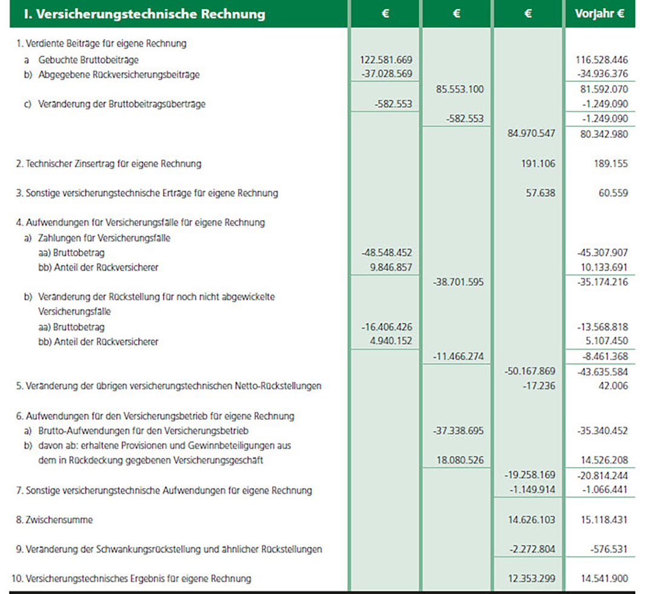This screenshot has height=594, width=672.
Task: Click the prior-year value 60.559
Action: tap(611, 194)
